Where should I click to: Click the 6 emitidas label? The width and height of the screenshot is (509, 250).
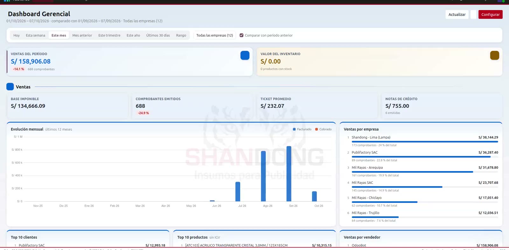point(393,113)
